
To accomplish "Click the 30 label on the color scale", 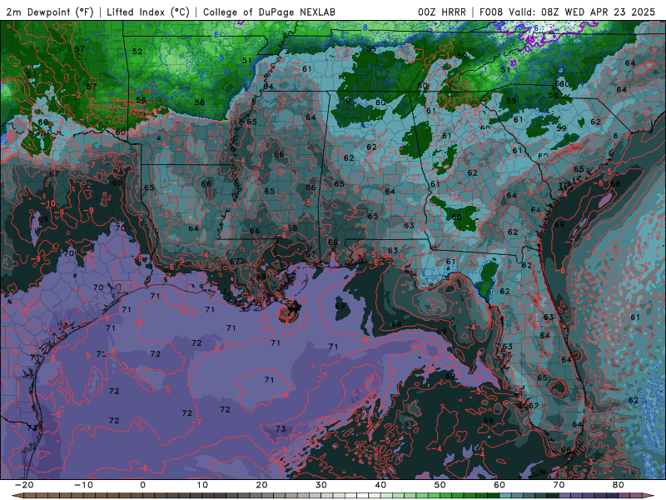I will point(321,485).
